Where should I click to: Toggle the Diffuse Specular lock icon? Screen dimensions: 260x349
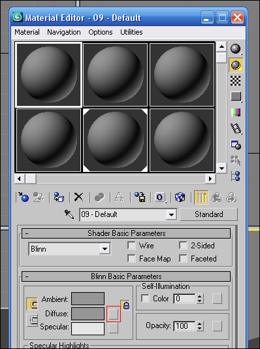32,320
